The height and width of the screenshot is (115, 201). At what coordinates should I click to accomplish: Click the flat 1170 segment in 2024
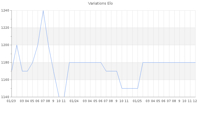[x=111, y=71]
